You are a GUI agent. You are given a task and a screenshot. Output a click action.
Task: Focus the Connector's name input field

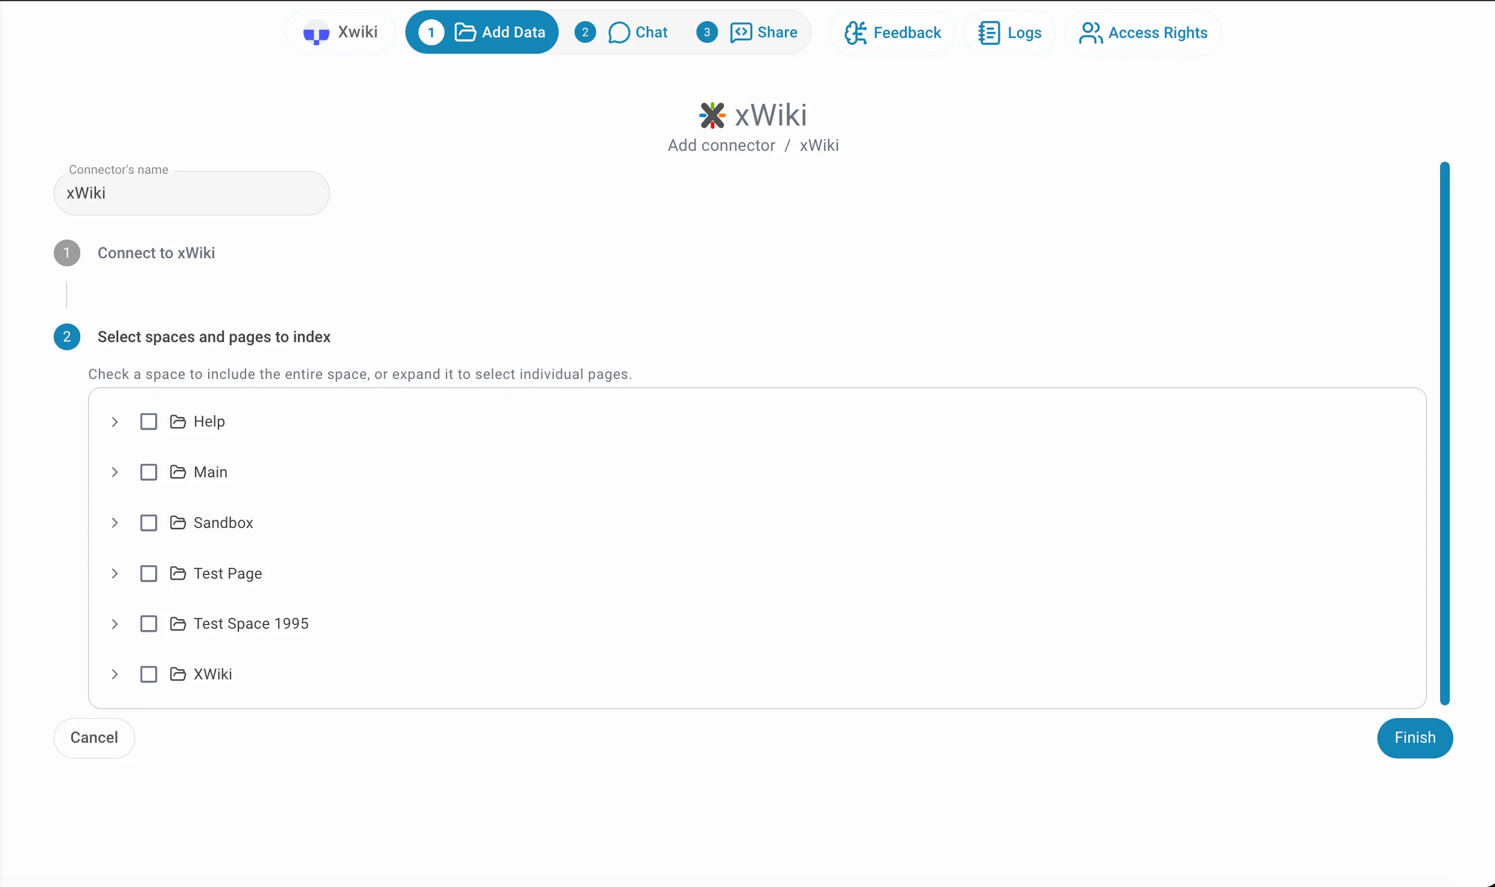192,193
